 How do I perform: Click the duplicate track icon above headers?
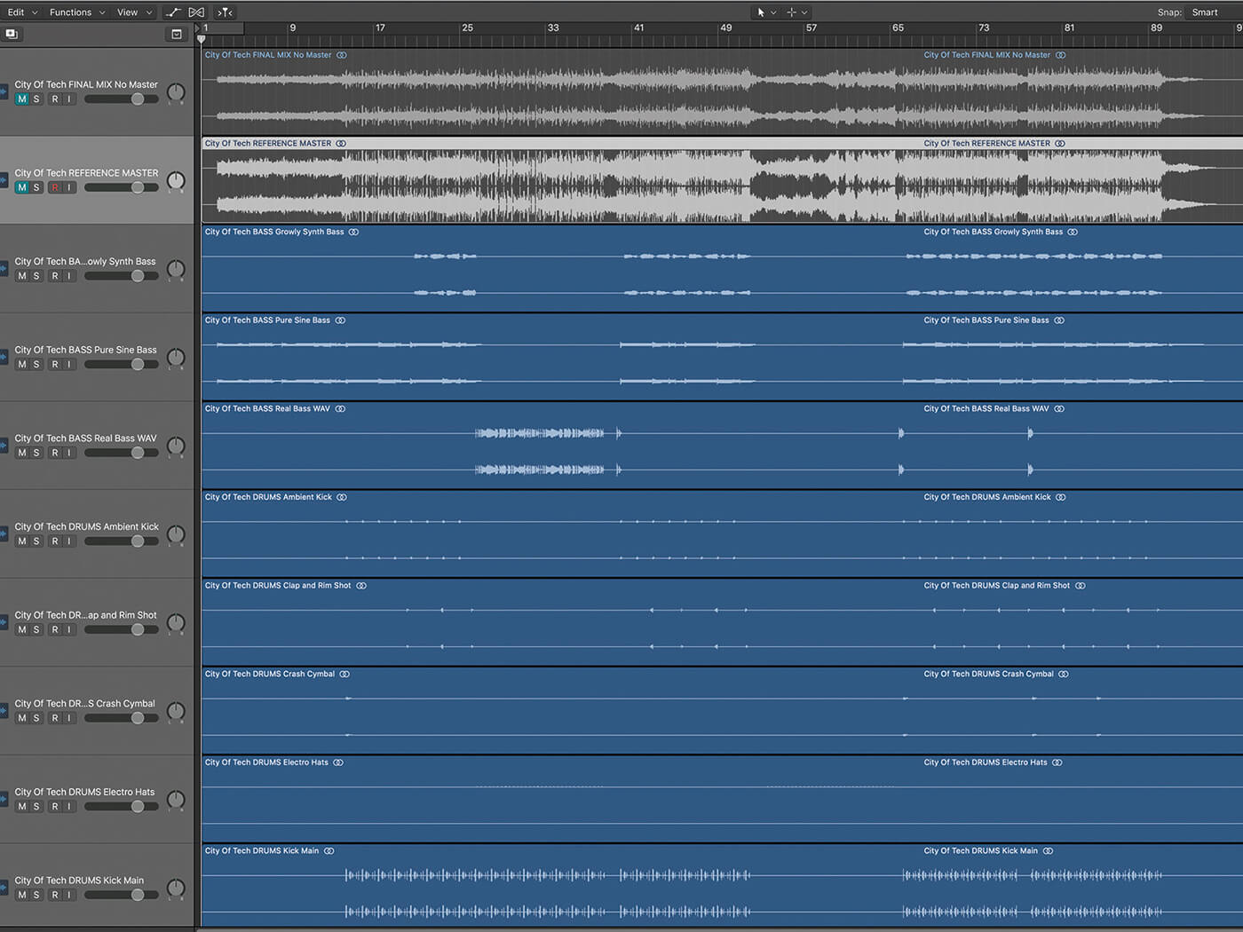click(x=12, y=34)
